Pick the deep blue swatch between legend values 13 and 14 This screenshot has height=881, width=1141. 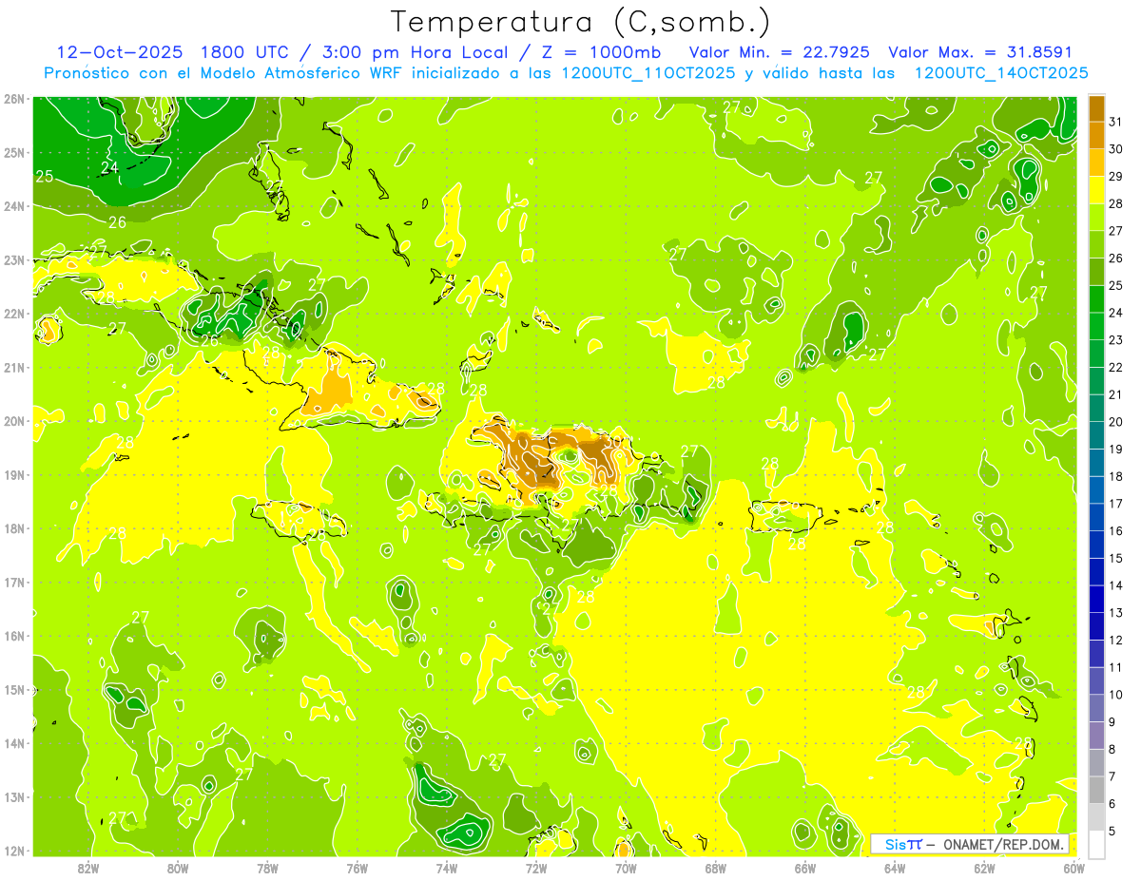tap(1096, 599)
